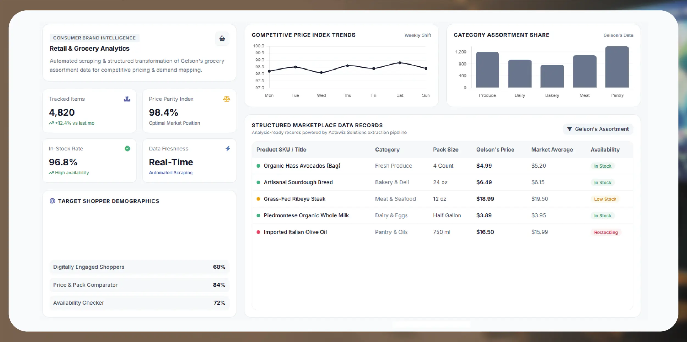
Task: Click the Tracked Items boxes icon
Action: pos(127,99)
